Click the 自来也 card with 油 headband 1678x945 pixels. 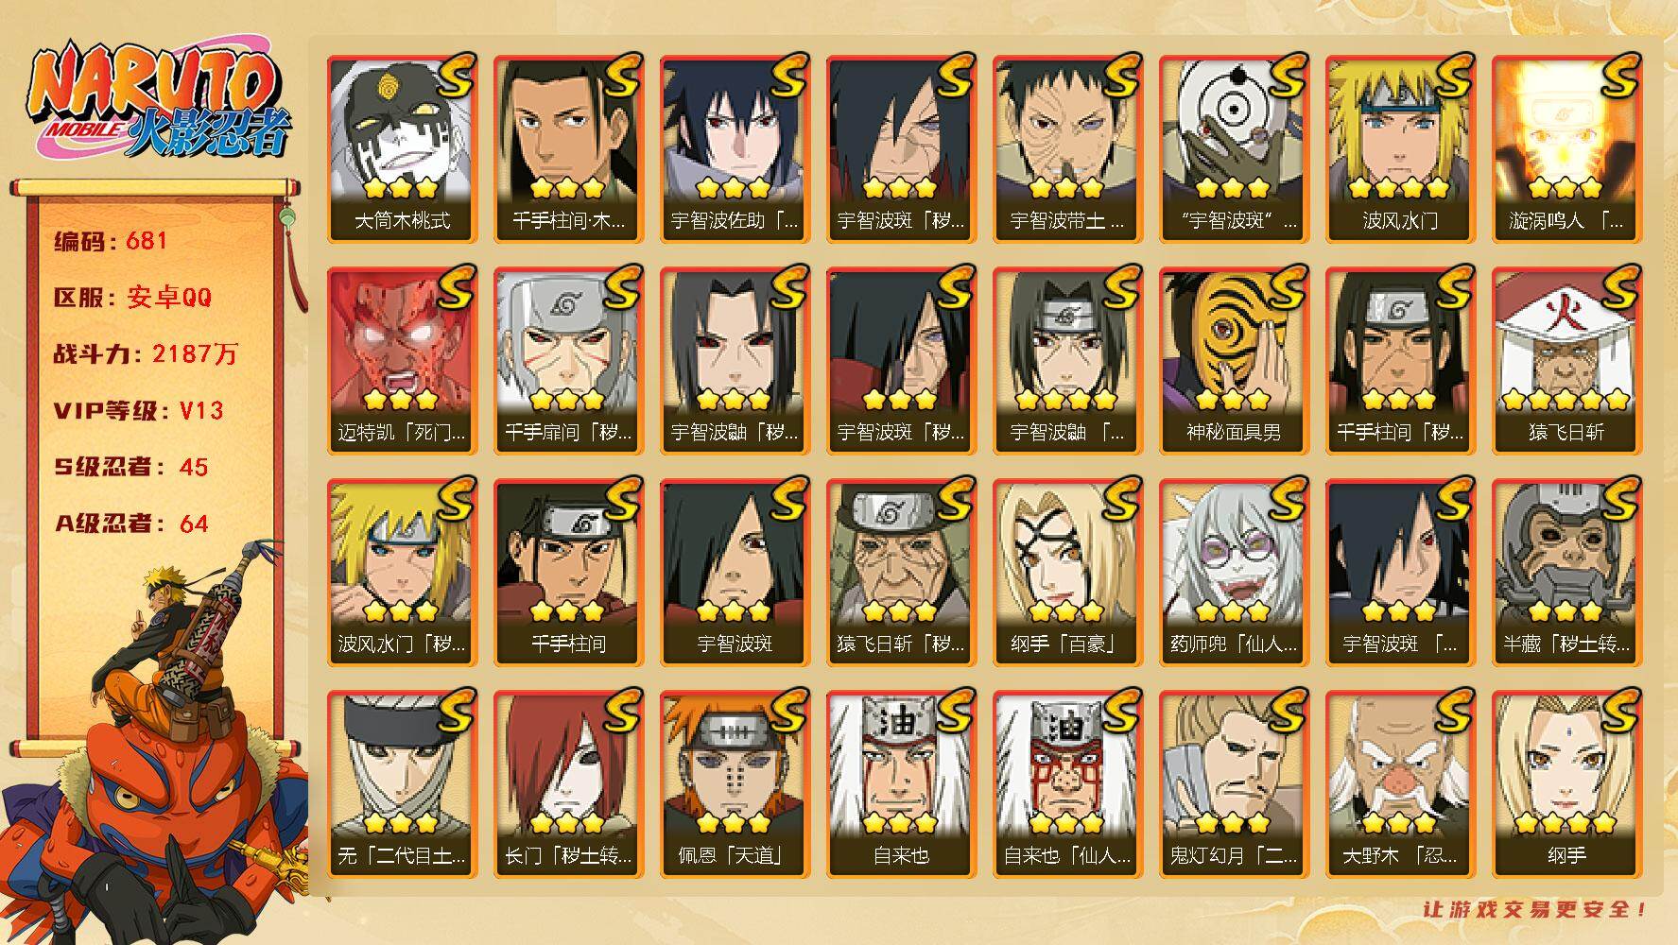click(x=901, y=784)
